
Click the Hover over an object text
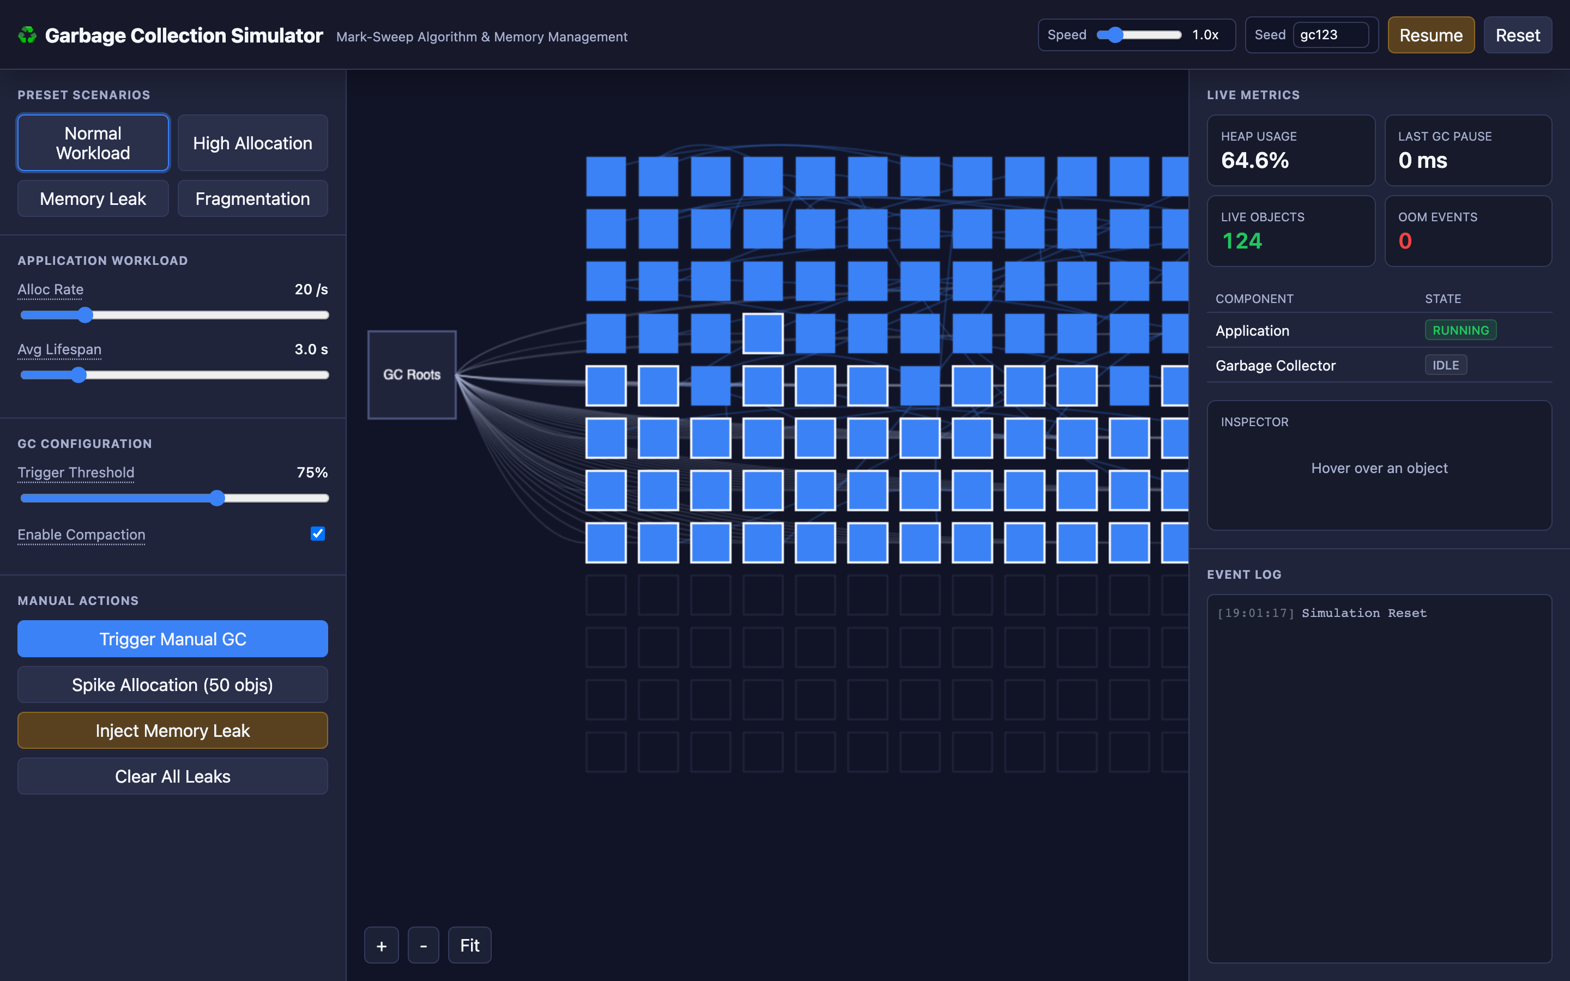click(1379, 469)
